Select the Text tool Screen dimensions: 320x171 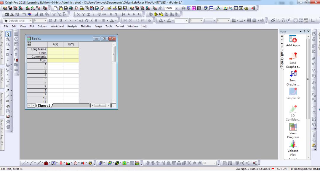(x=8, y=80)
